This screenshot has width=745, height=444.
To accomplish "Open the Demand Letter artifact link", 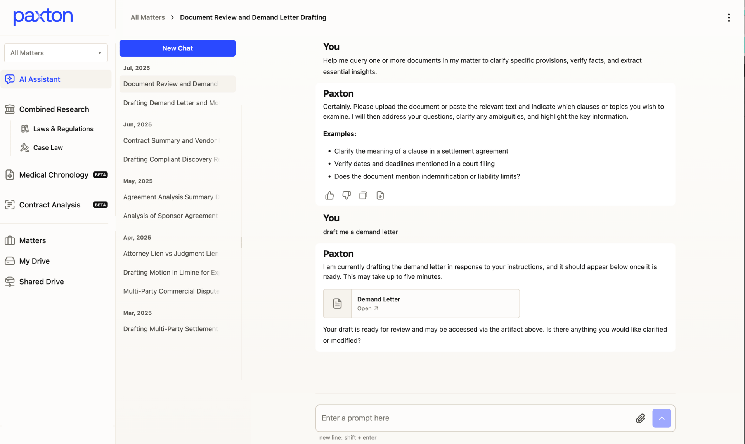I will coord(367,308).
